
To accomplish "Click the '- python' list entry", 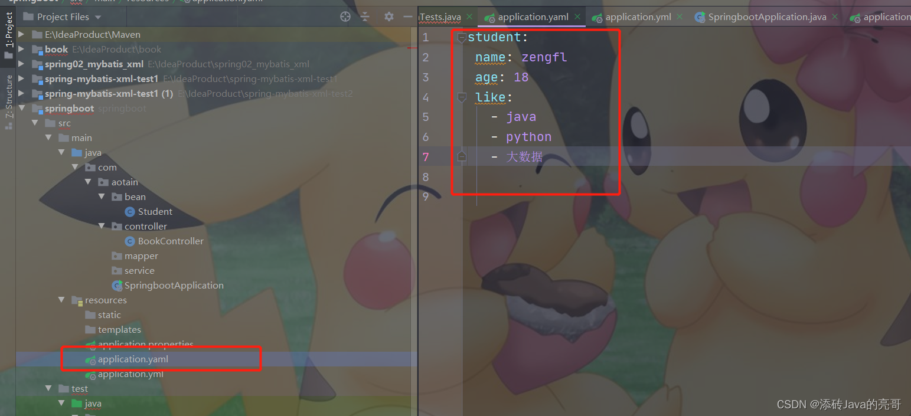I will click(x=521, y=137).
